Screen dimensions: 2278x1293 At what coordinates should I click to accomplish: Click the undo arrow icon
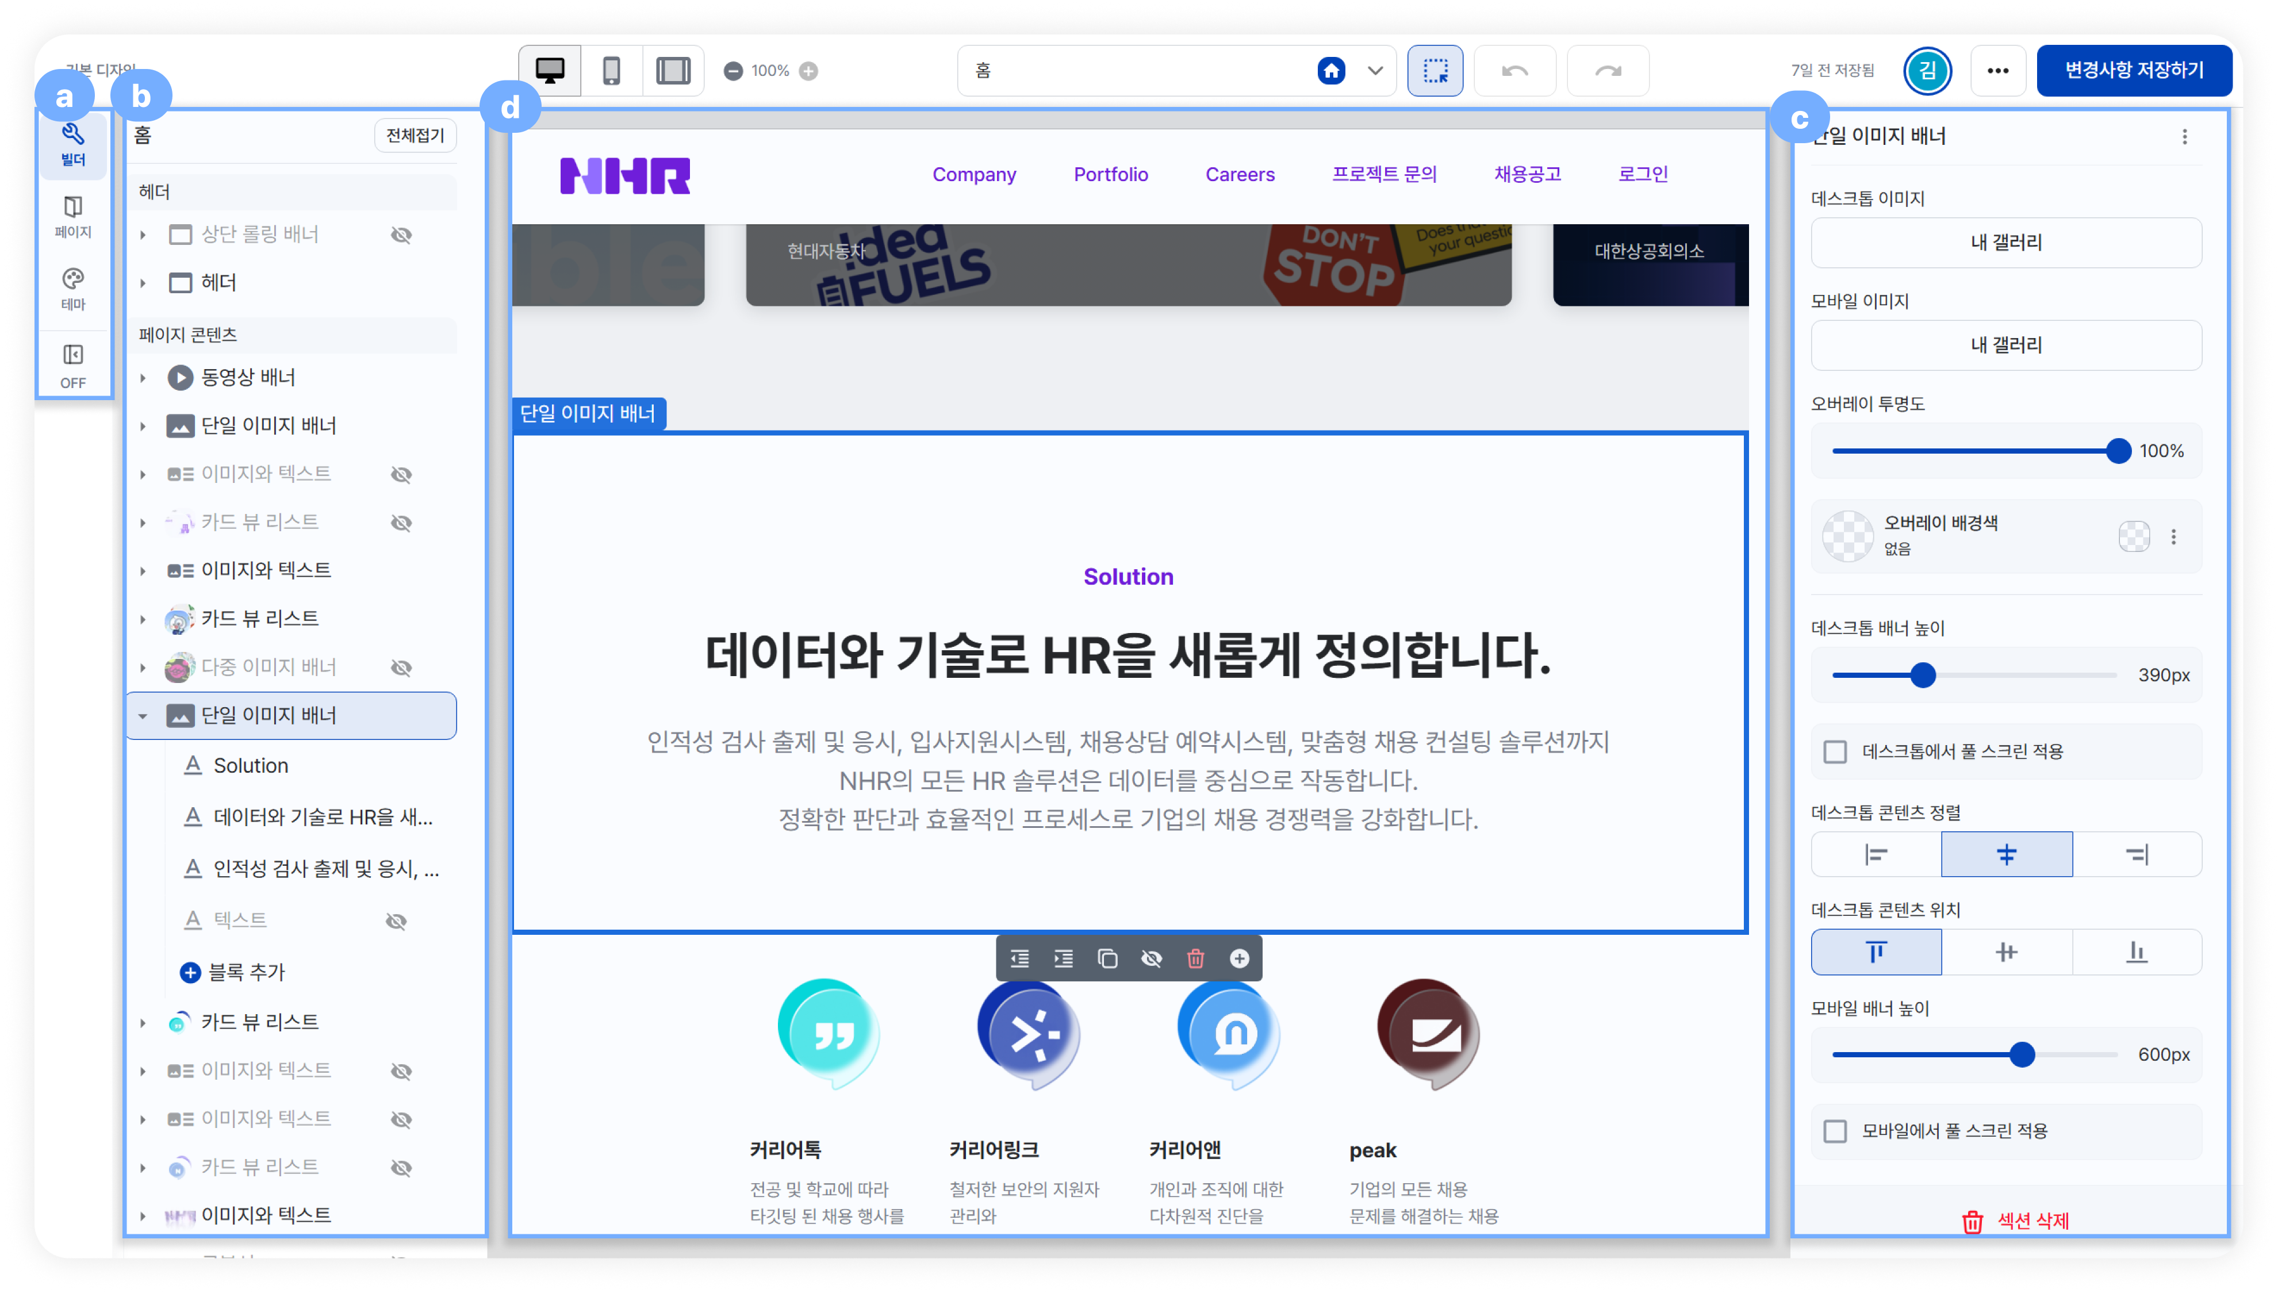point(1514,70)
